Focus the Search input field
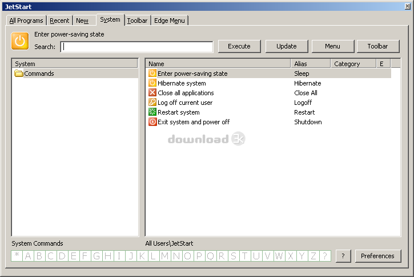This screenshot has height=277, width=414. pos(137,47)
